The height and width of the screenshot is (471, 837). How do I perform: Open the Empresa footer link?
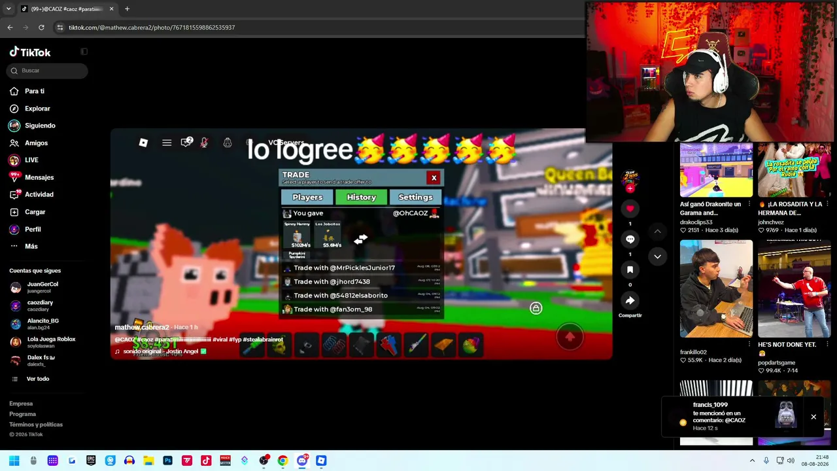pyautogui.click(x=21, y=404)
